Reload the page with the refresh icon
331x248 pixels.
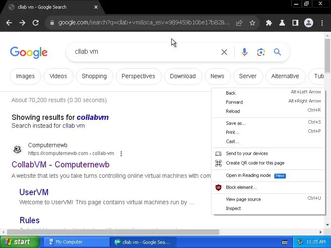pyautogui.click(x=36, y=23)
